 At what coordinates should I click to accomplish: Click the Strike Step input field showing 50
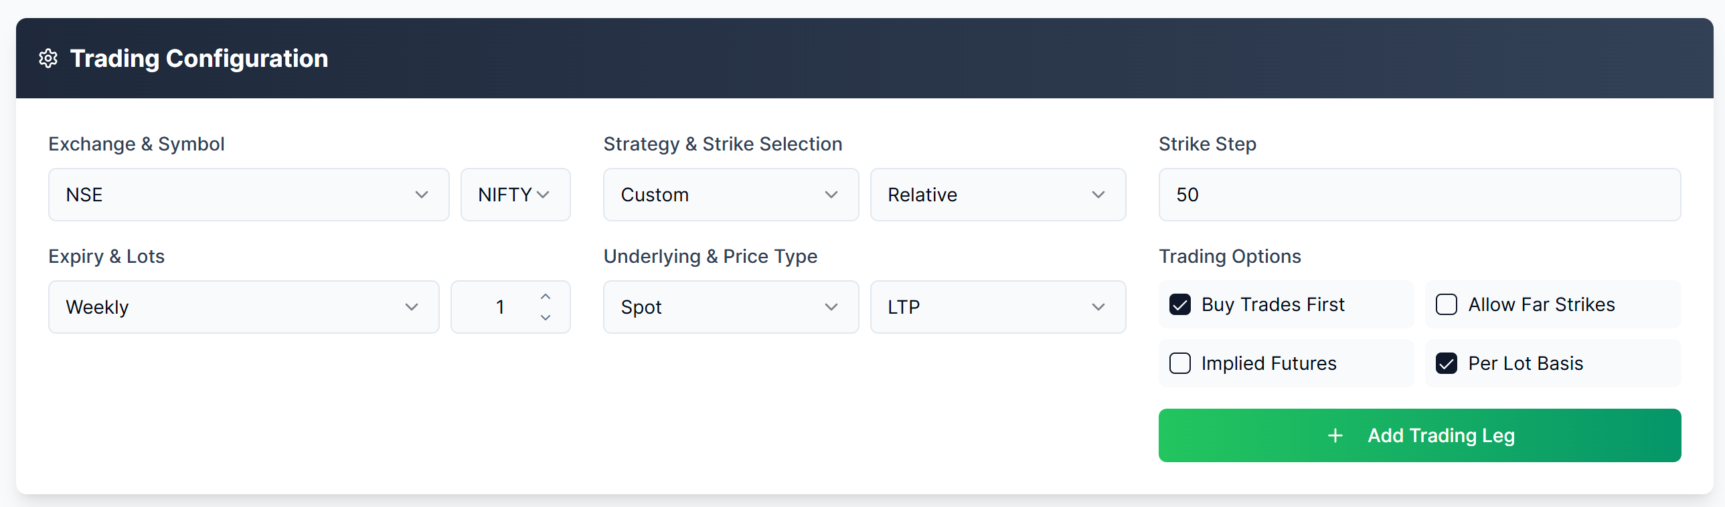(x=1420, y=195)
